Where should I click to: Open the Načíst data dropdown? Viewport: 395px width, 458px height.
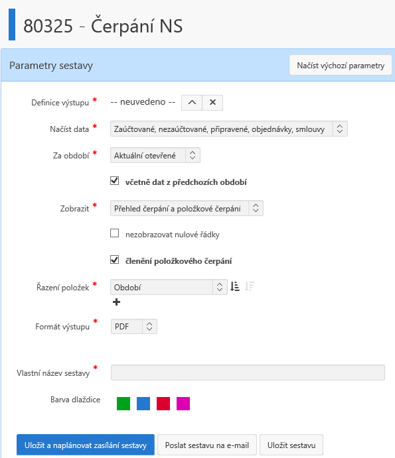coord(229,129)
